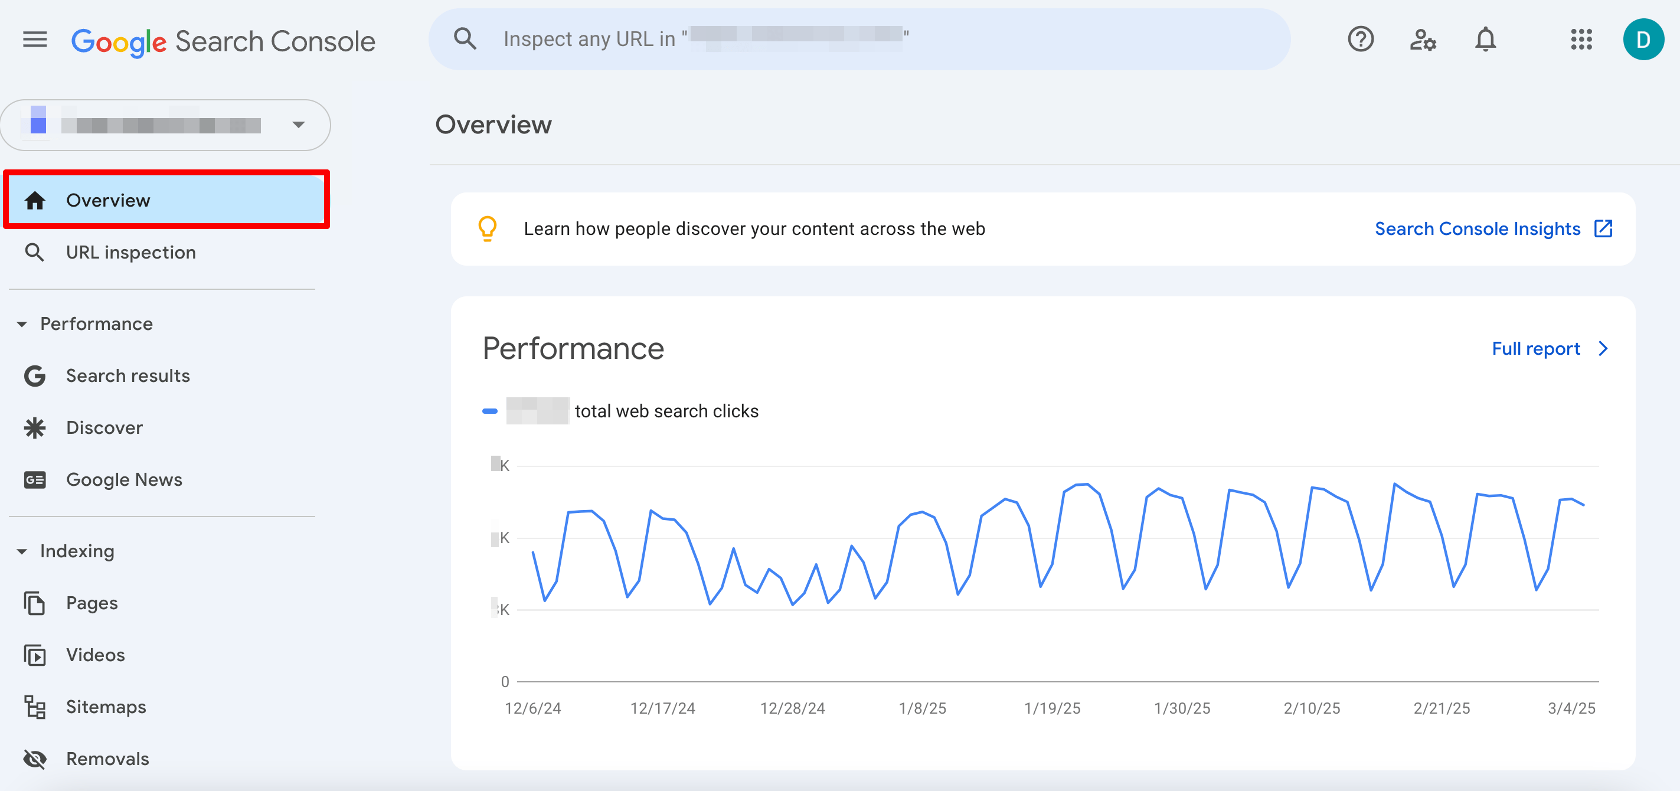Open the Google News report
Screen dimensions: 1680x791
coord(124,479)
